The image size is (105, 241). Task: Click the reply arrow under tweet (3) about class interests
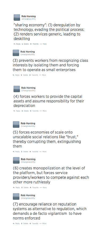click(13, 75)
